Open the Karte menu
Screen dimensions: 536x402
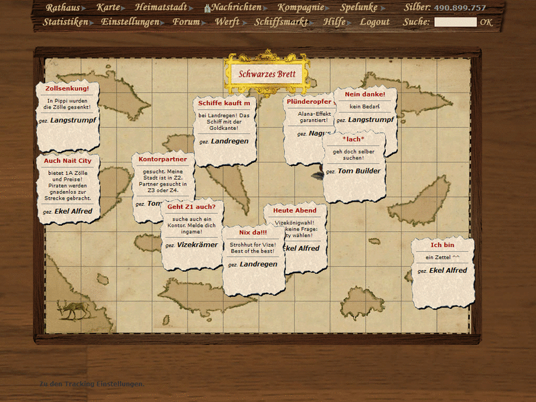pos(108,7)
